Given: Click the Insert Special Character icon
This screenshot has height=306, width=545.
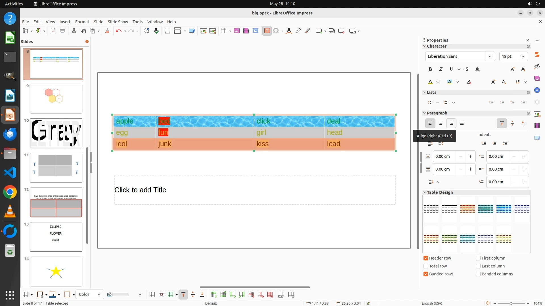Looking at the screenshot, I should pyautogui.click(x=276, y=31).
